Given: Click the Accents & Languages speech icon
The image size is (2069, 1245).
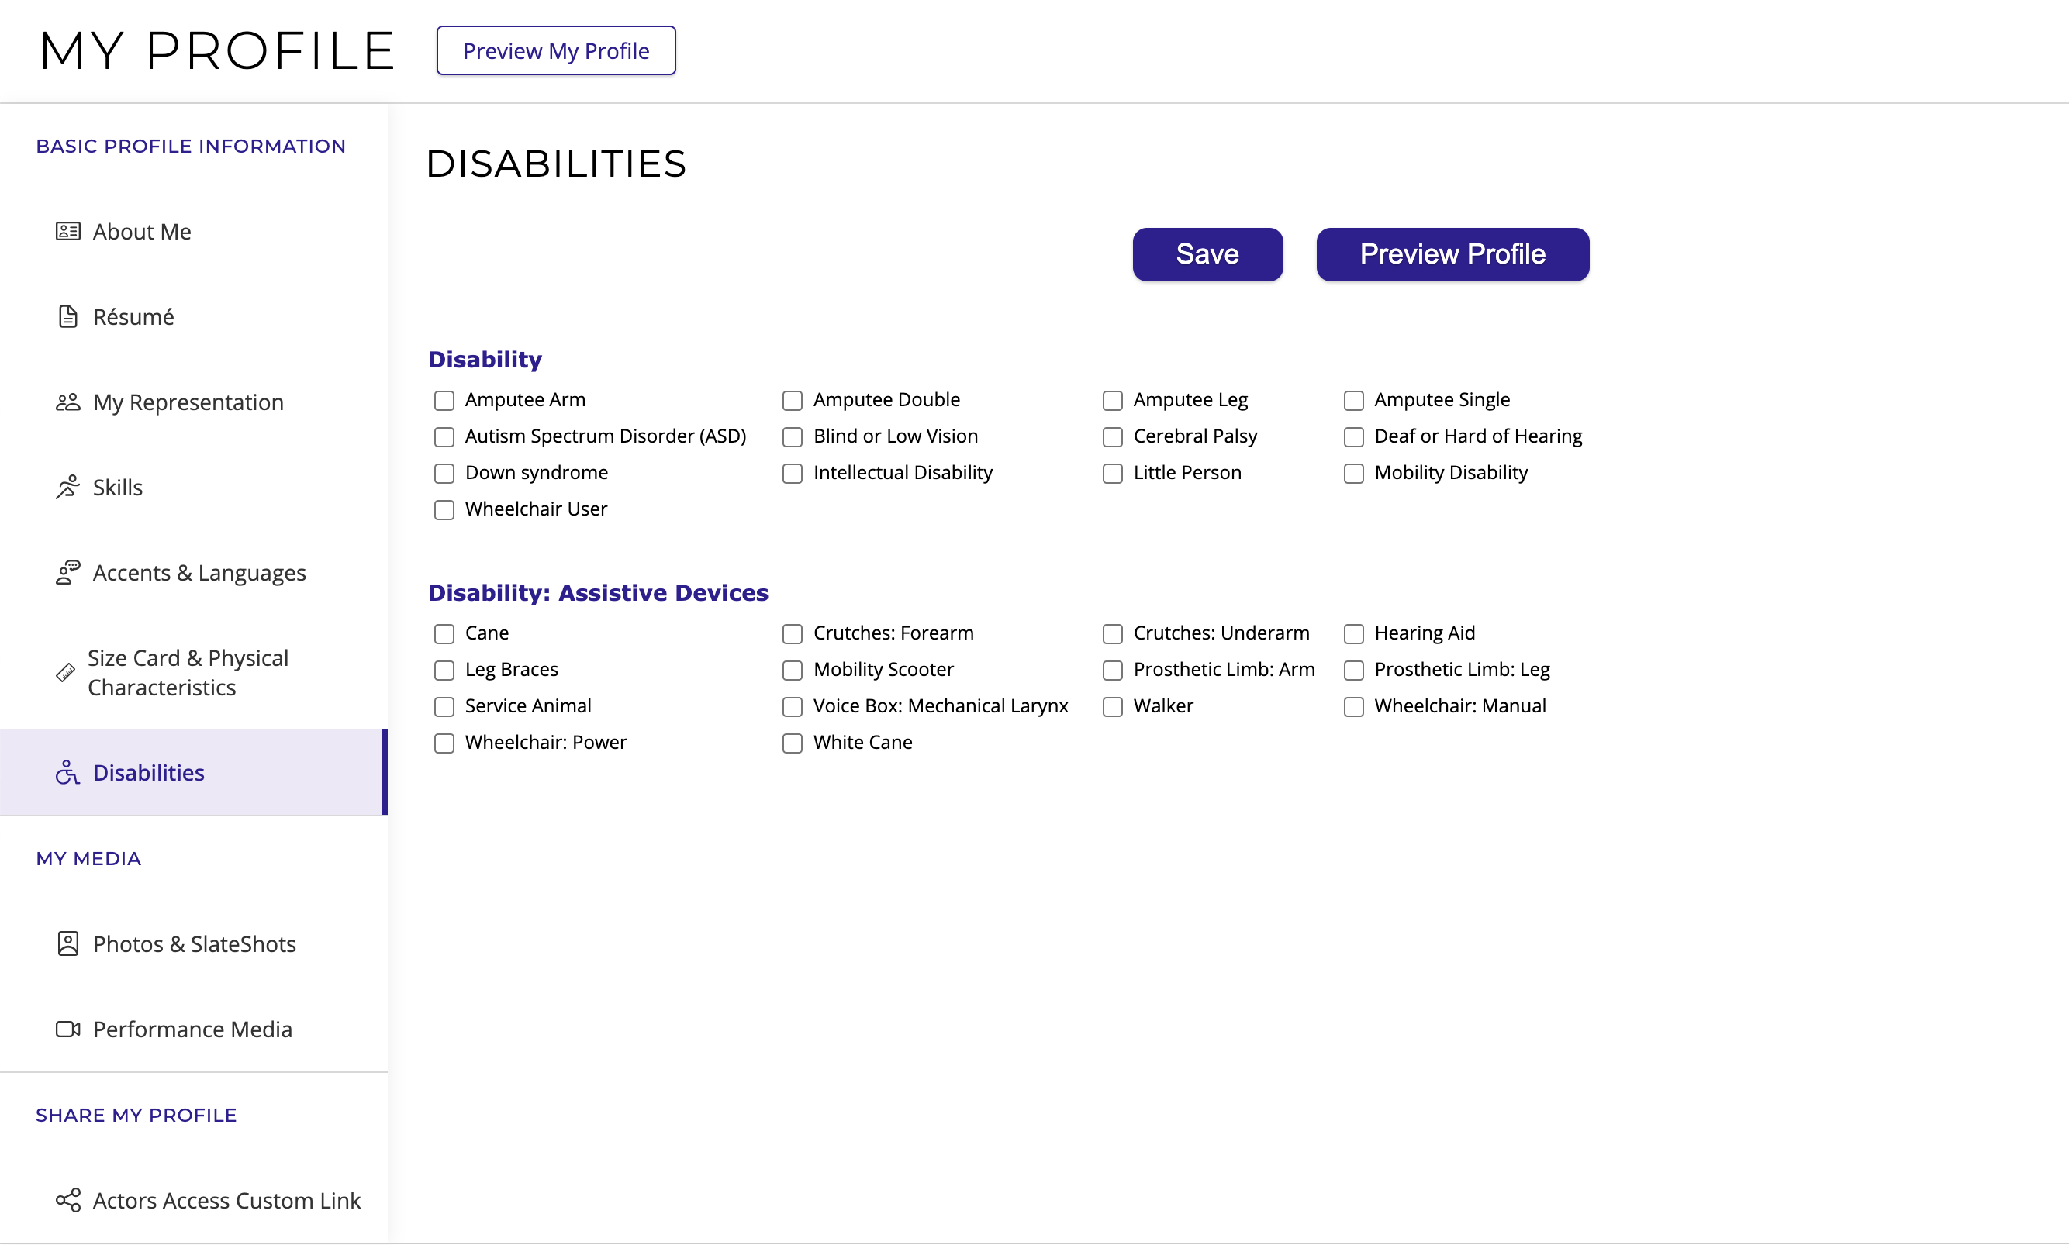Looking at the screenshot, I should (x=68, y=573).
